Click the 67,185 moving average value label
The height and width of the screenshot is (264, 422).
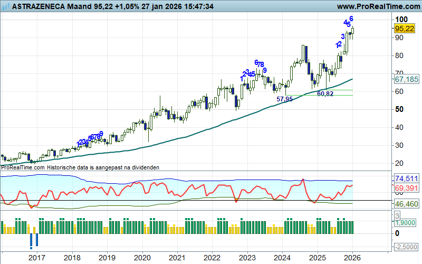pyautogui.click(x=406, y=79)
